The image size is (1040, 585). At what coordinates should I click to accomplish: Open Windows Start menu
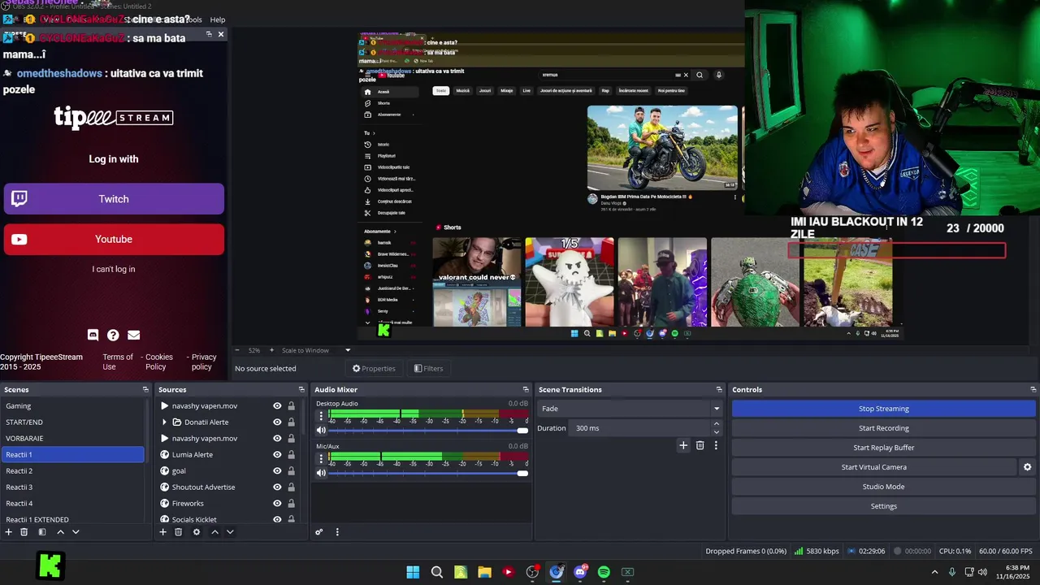coord(413,572)
